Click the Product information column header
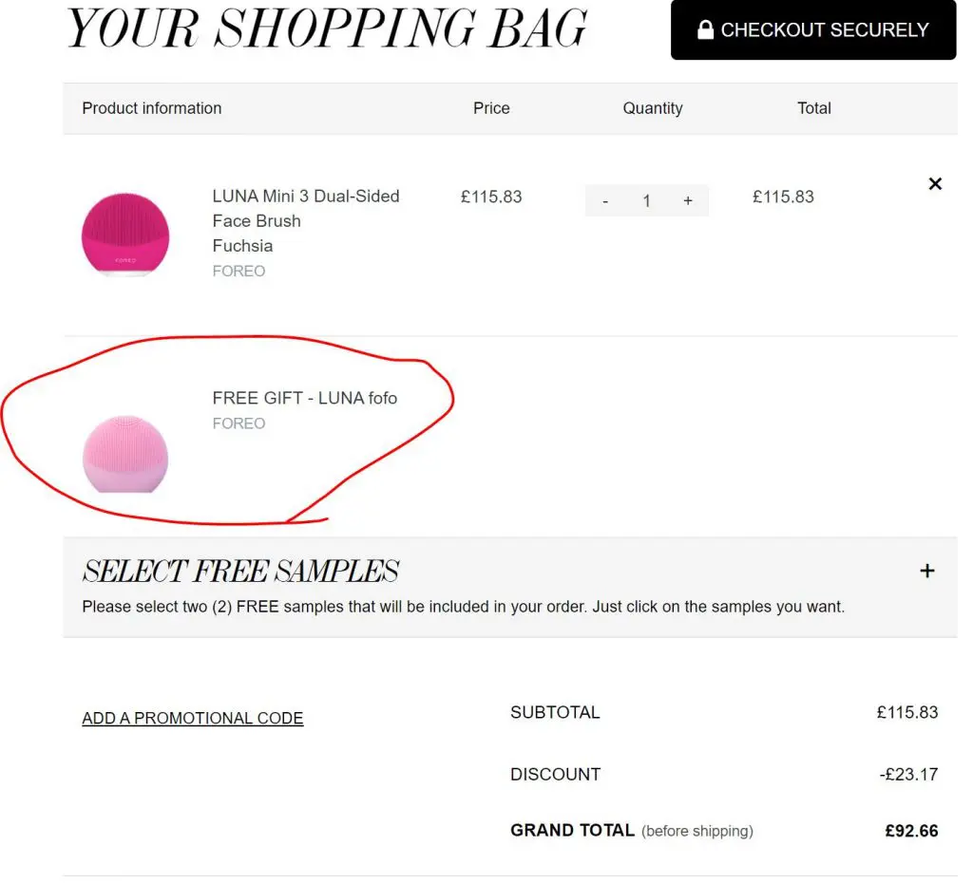The width and height of the screenshot is (973, 883). [x=152, y=108]
